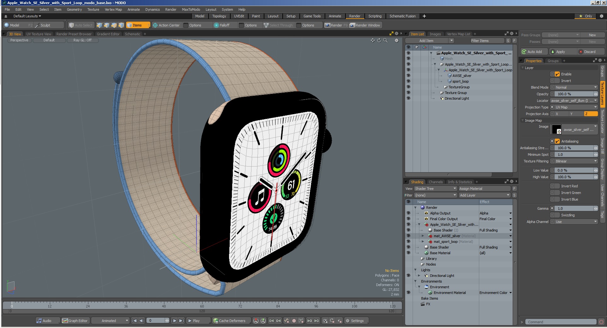Toggle Invert Red checkbox
This screenshot has height=328, width=607.
(x=557, y=186)
